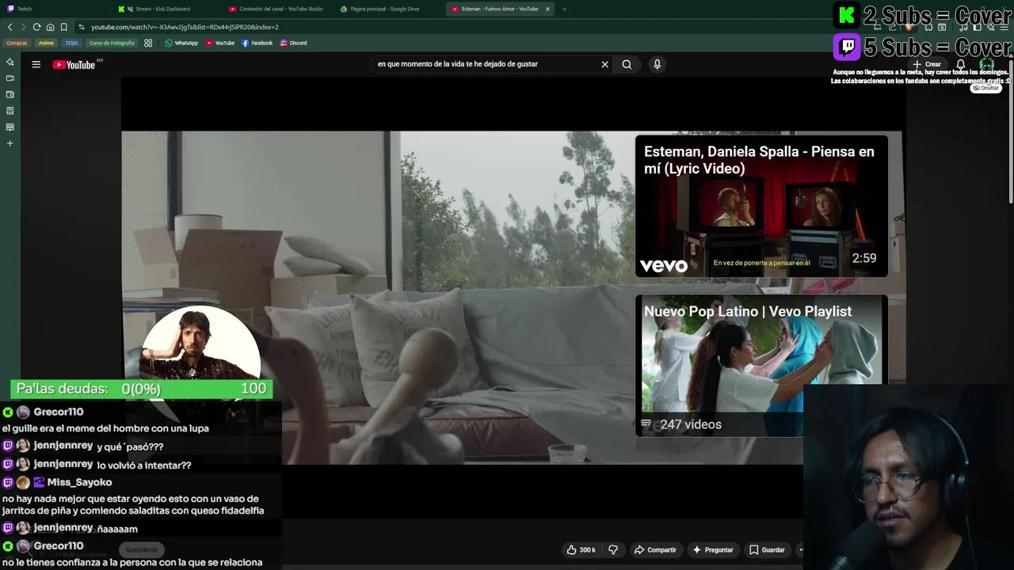Click the Guardar (Save) button
This screenshot has height=570, width=1014.
click(x=767, y=549)
